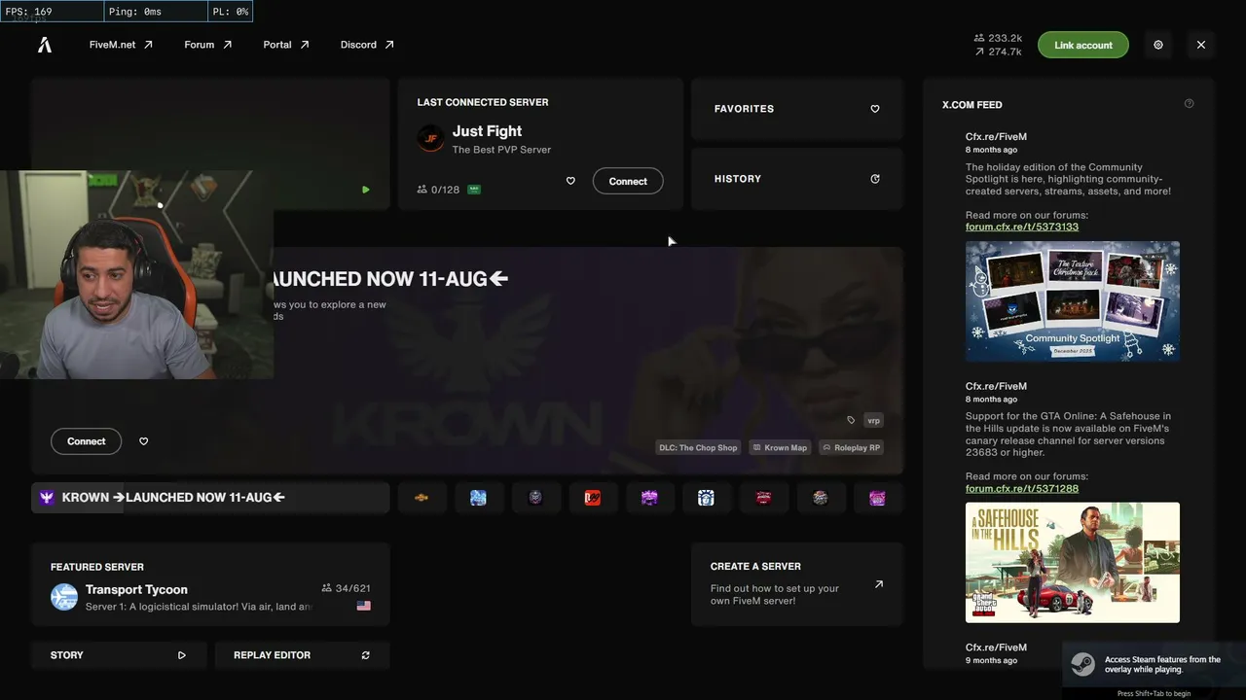Click the refresh icon in the History panel

(875, 179)
